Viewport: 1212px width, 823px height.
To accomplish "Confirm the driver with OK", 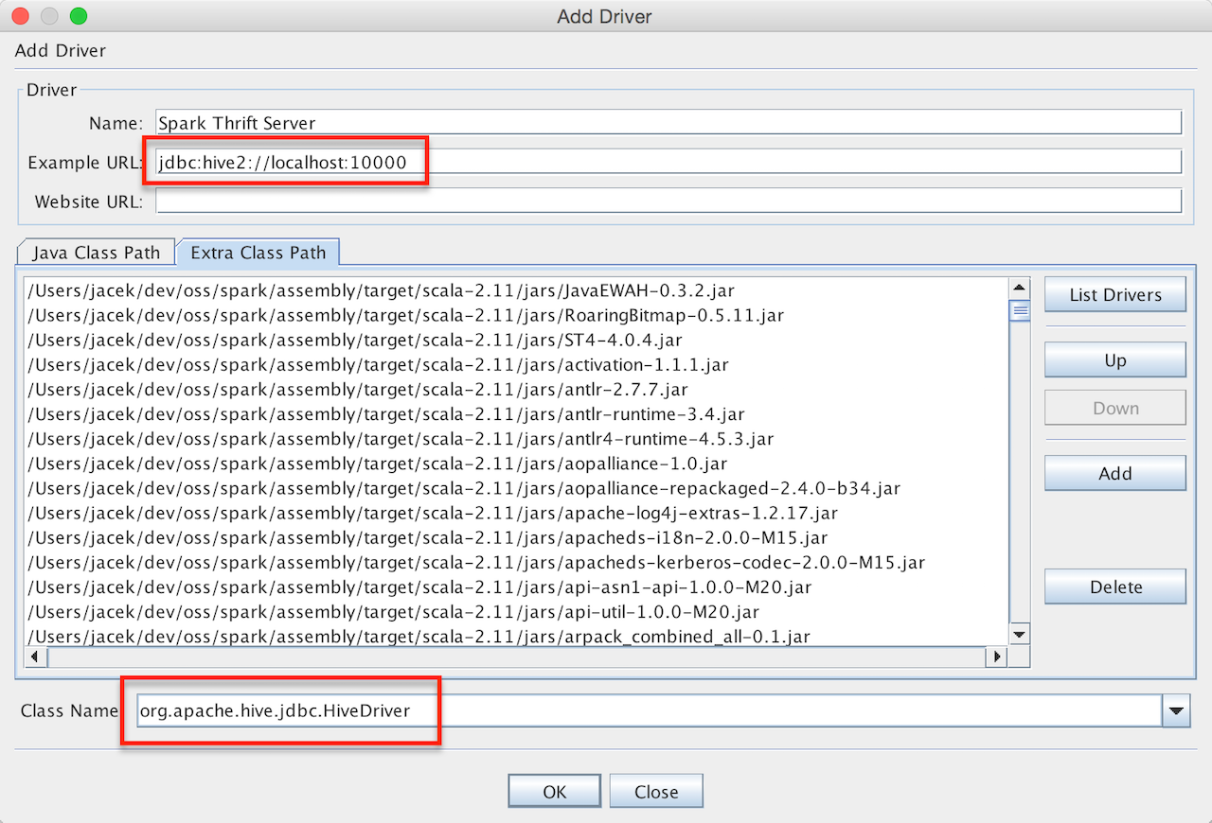I will pos(554,792).
